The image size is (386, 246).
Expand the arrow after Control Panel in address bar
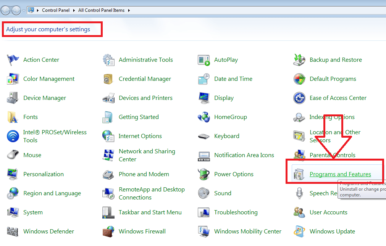click(x=74, y=10)
